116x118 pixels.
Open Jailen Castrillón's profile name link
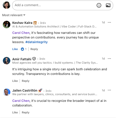25,91
